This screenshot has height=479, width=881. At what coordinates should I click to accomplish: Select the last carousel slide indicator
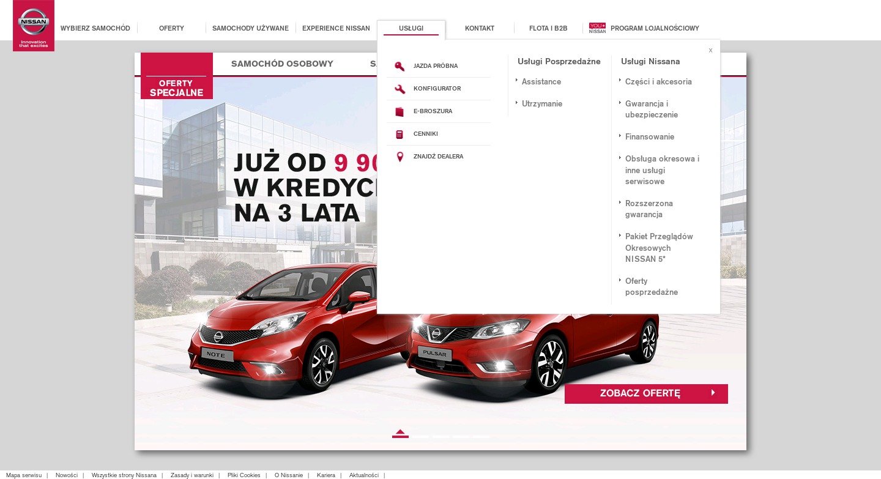point(481,436)
